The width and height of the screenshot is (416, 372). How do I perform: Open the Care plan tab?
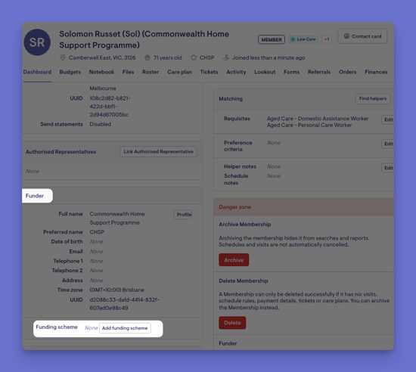pos(179,72)
